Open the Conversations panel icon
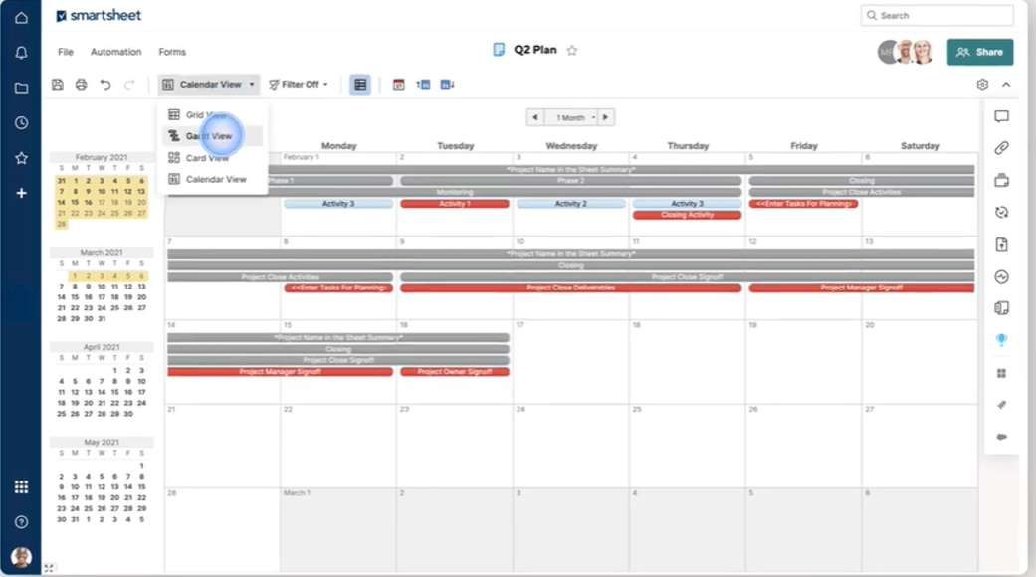 click(x=1002, y=116)
